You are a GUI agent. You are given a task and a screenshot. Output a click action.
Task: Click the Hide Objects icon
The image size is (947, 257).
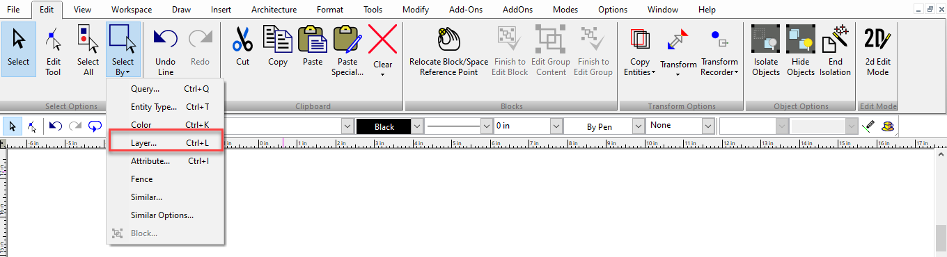(801, 40)
